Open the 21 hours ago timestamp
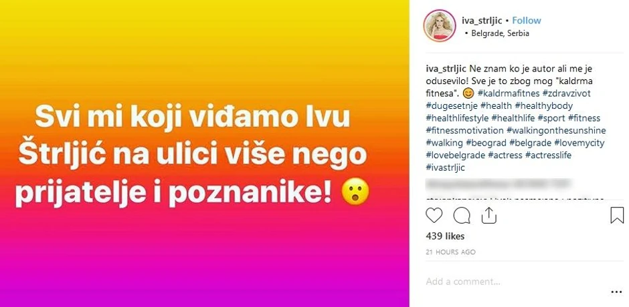 pyautogui.click(x=450, y=252)
